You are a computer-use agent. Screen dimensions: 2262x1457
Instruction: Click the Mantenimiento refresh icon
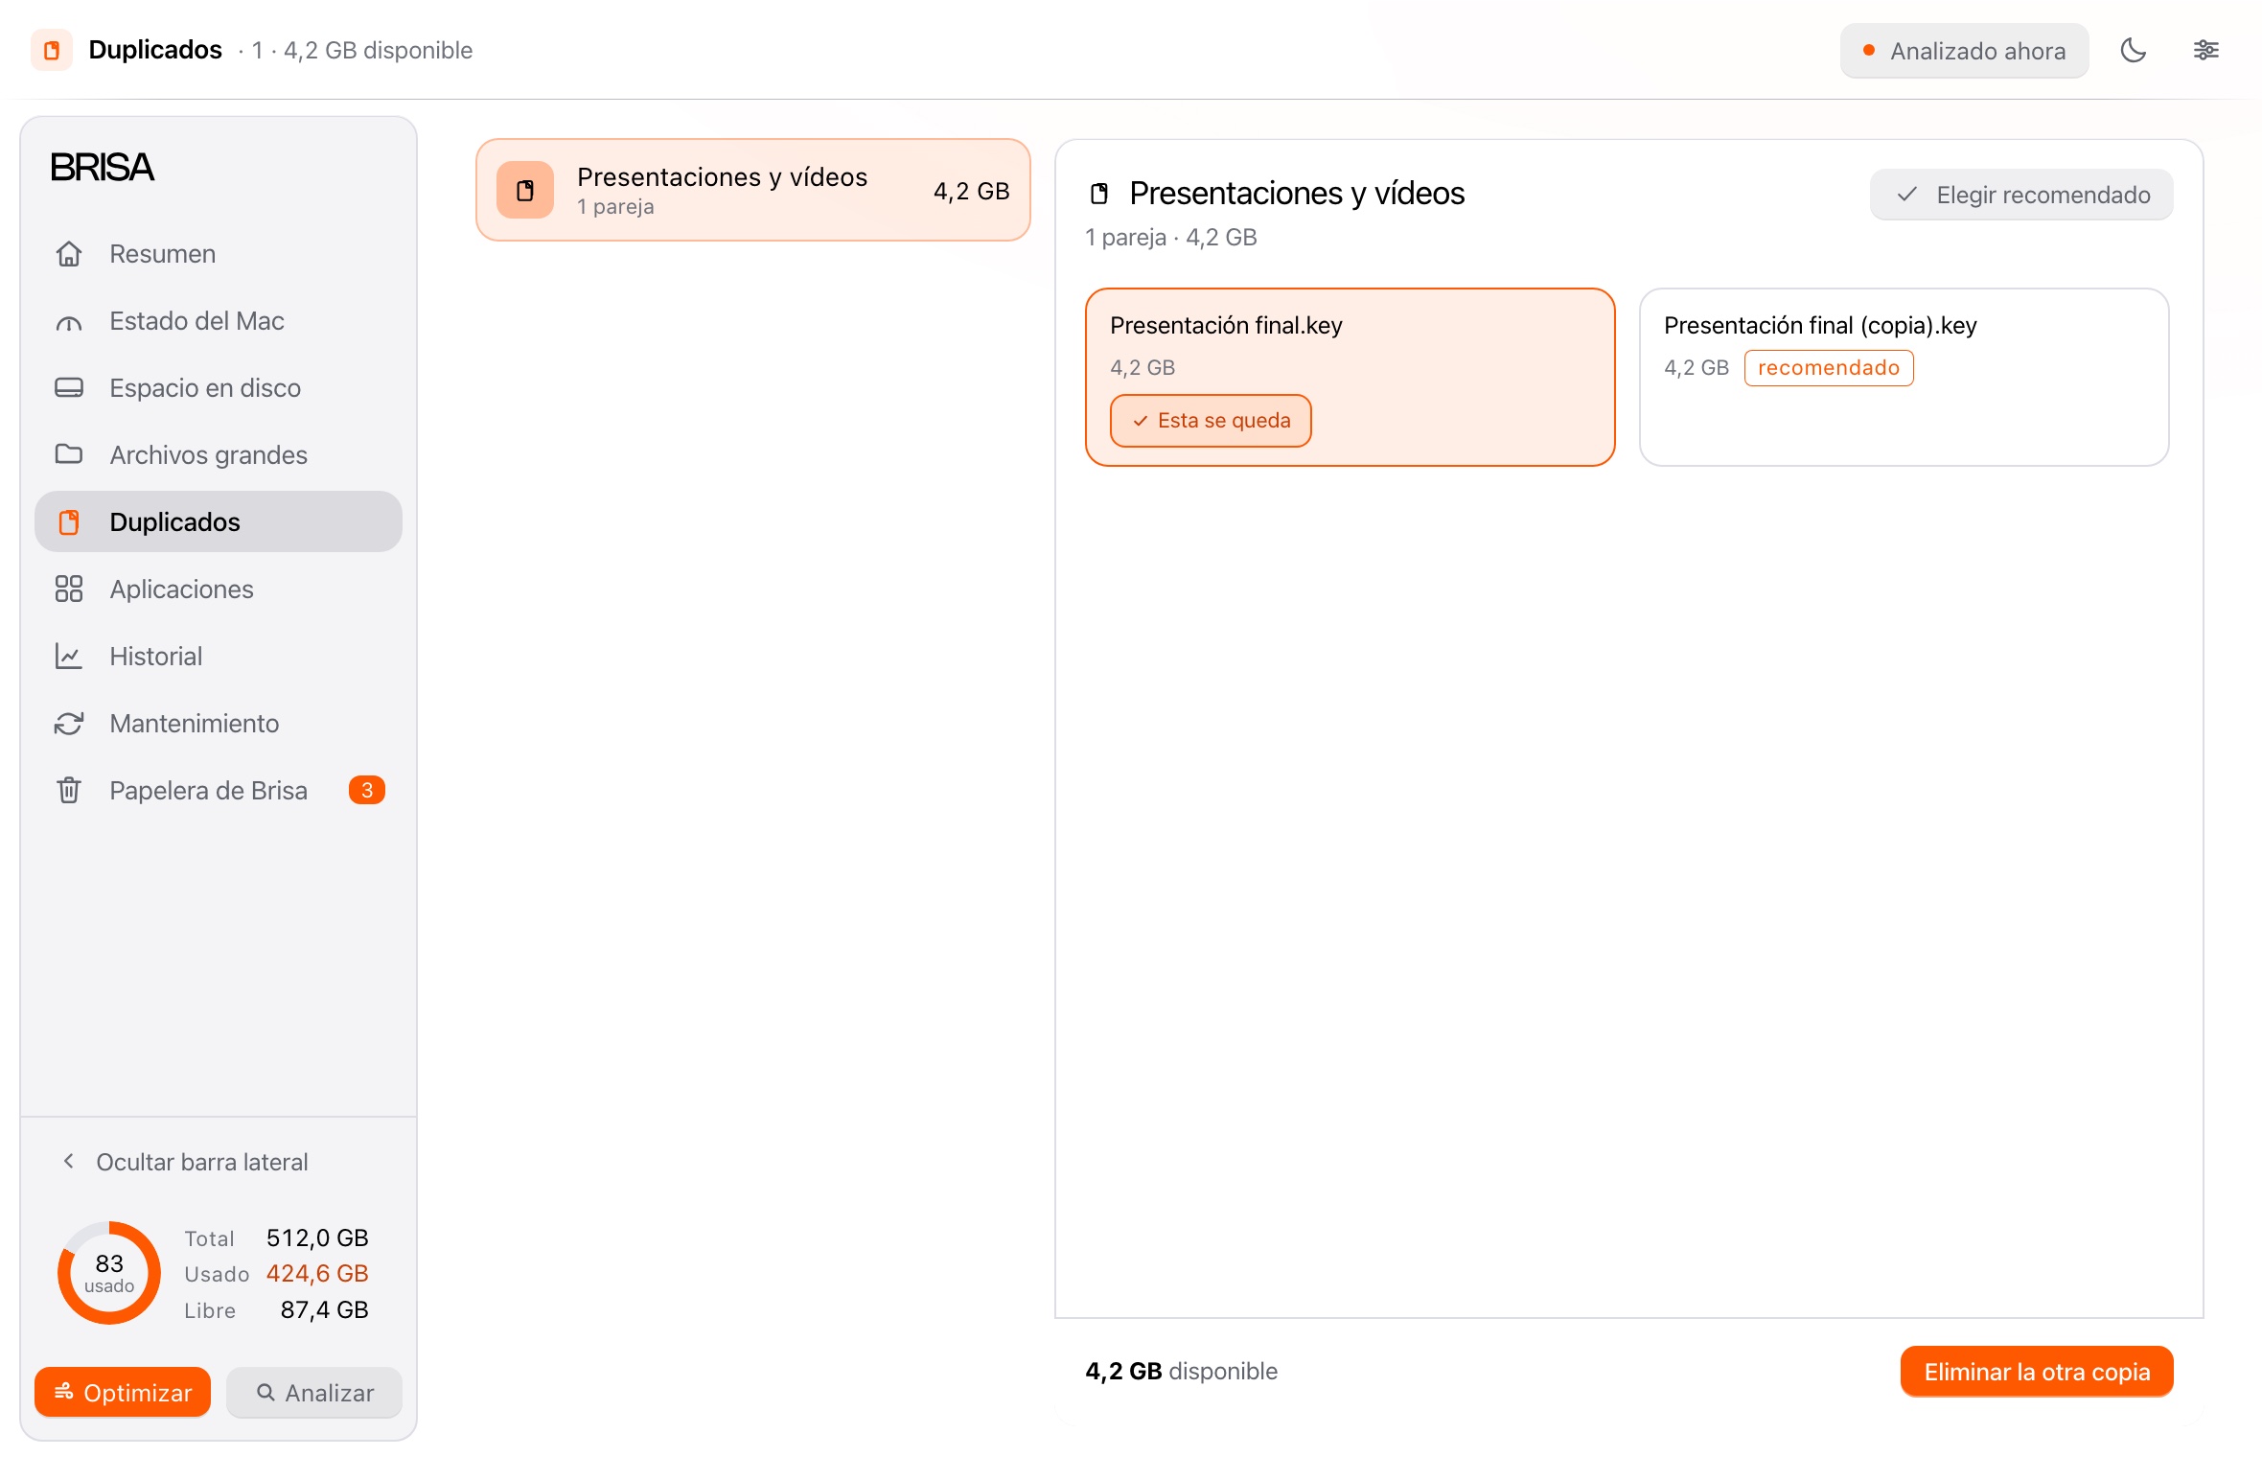point(69,723)
